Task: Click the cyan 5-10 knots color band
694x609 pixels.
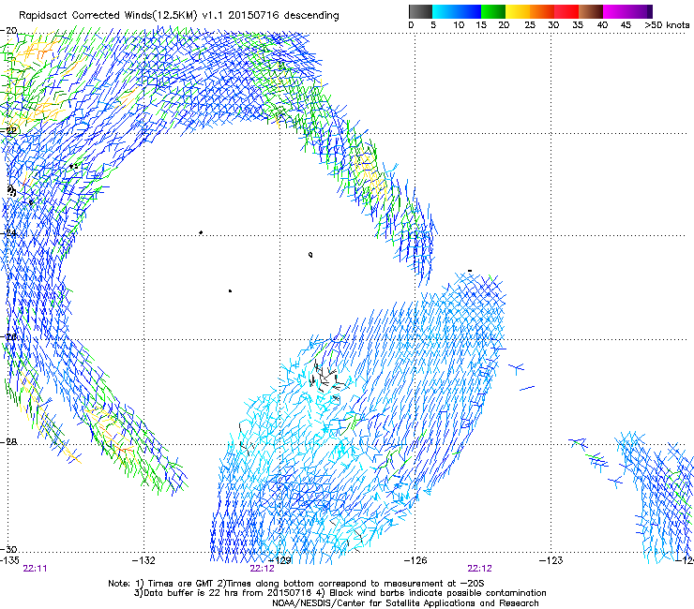Action: tap(445, 11)
